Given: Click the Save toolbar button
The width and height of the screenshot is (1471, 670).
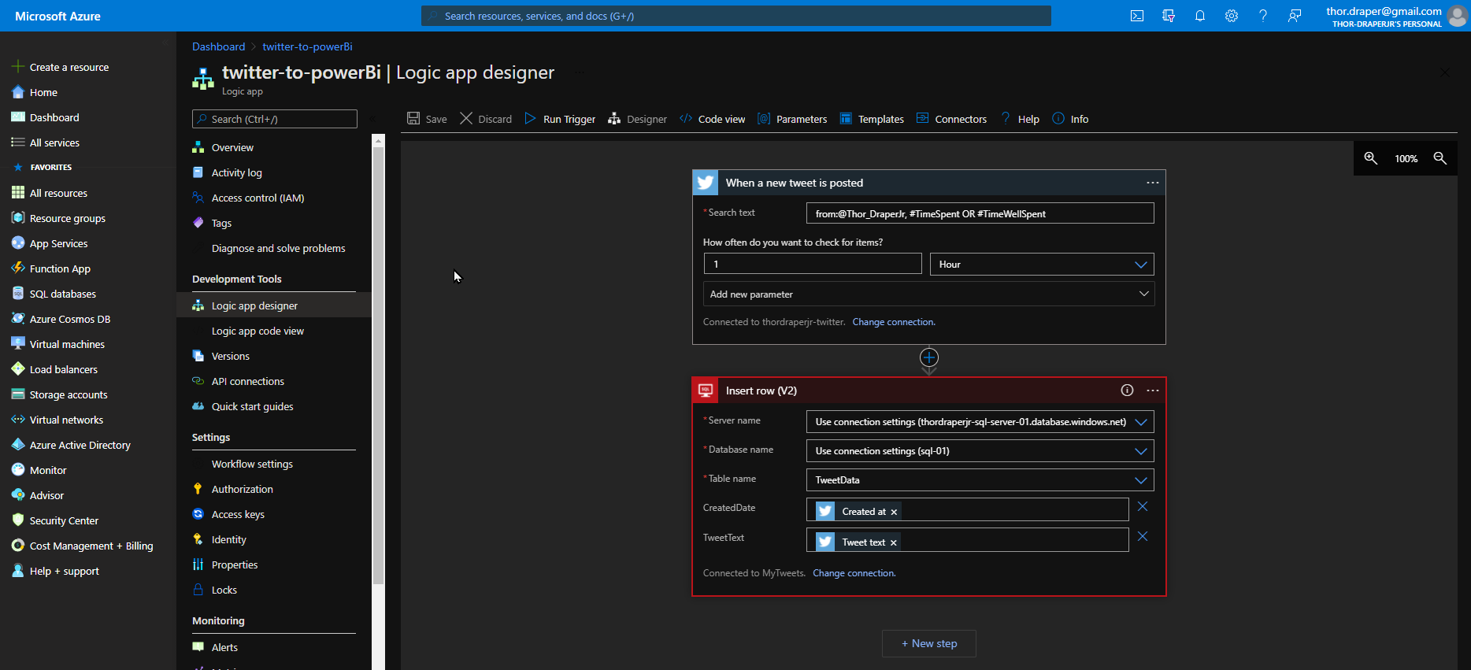Looking at the screenshot, I should pos(427,119).
